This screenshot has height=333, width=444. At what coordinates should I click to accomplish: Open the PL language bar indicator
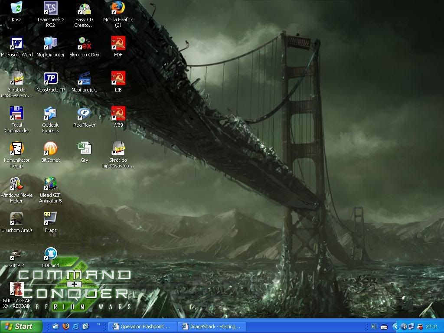374,326
